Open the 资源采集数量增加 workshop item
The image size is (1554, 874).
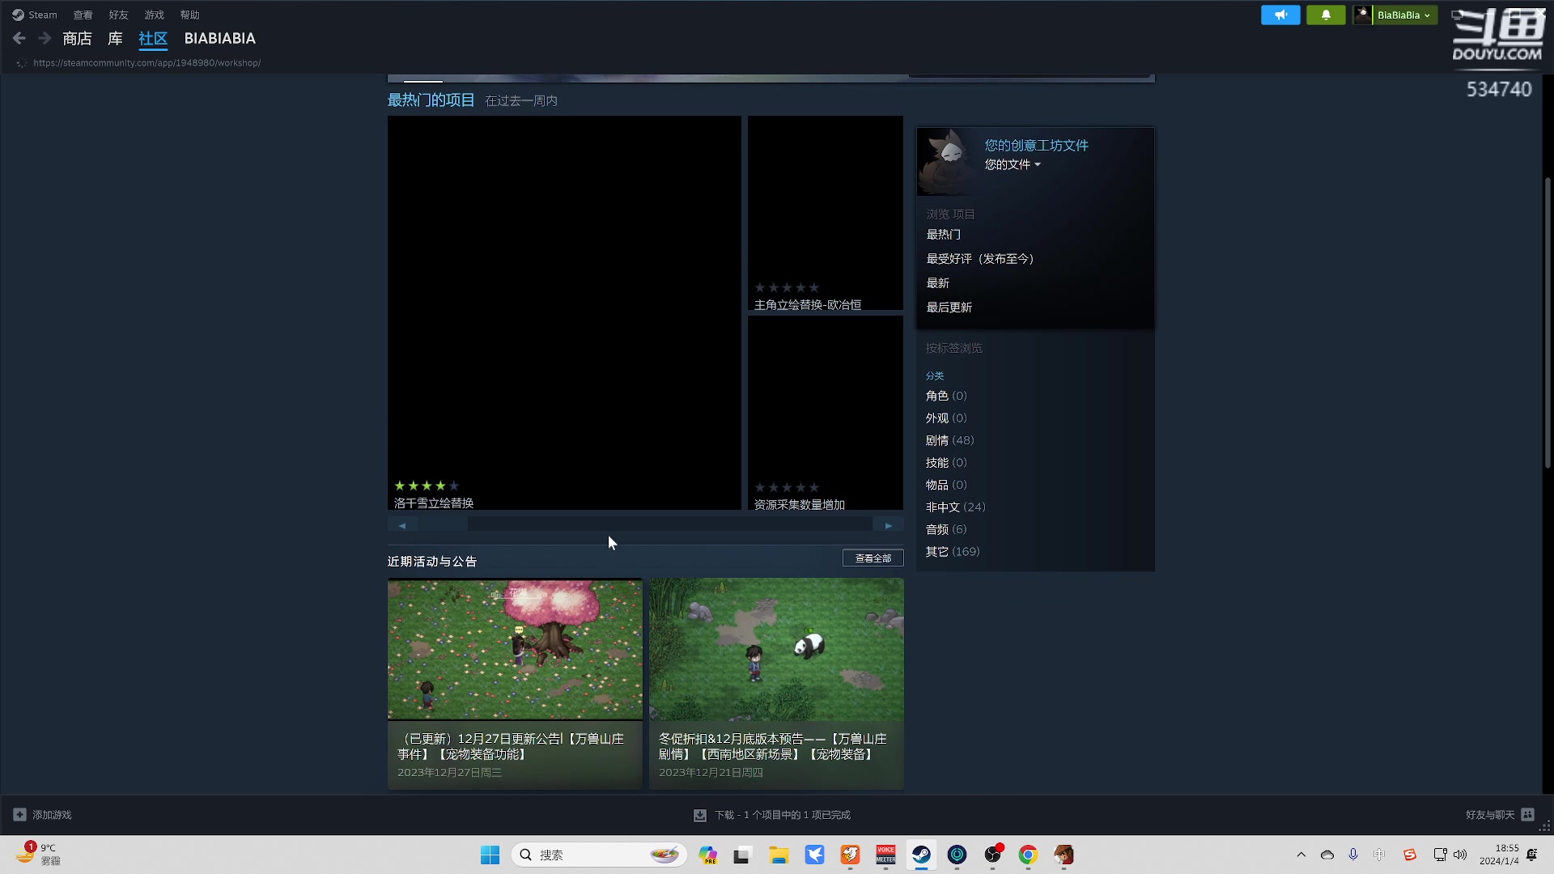(826, 413)
